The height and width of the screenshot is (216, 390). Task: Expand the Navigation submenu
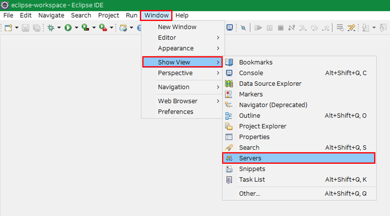tap(183, 87)
